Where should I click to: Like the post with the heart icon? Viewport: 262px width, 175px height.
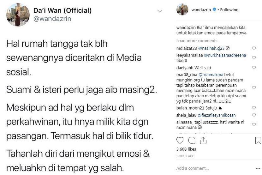tap(180, 140)
